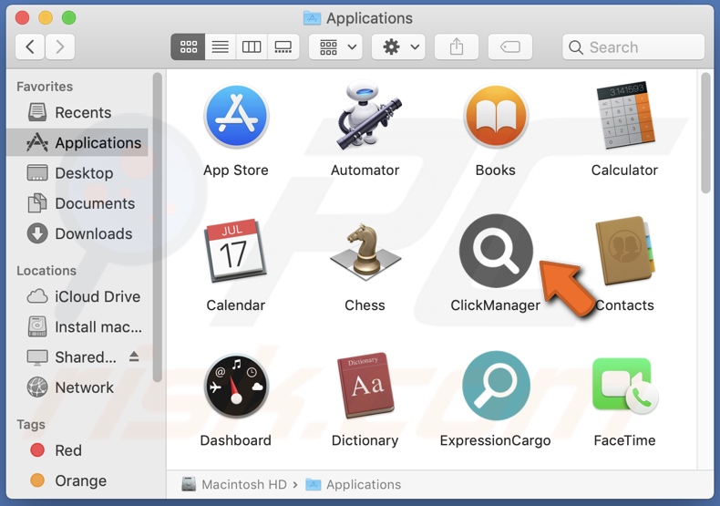Click Macintosh HD in the path bar
Viewport: 720px width, 506px height.
(234, 484)
